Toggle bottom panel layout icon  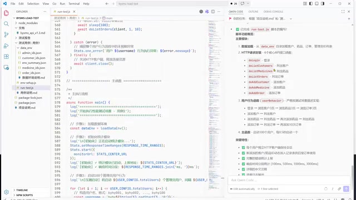tap(317, 4)
